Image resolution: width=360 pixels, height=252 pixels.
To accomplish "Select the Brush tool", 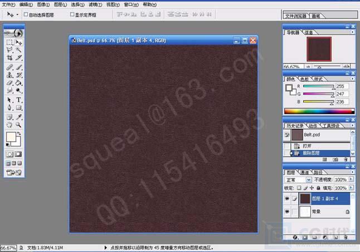I will pyautogui.click(x=18, y=67).
